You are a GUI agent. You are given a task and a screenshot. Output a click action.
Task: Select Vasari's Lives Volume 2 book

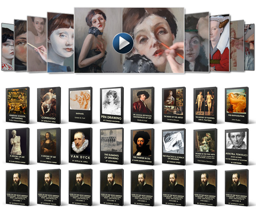click(49, 187)
